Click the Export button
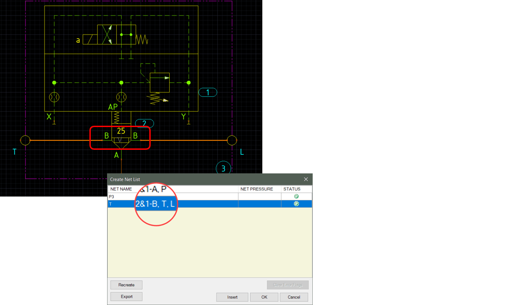The height and width of the screenshot is (305, 531). (x=126, y=297)
